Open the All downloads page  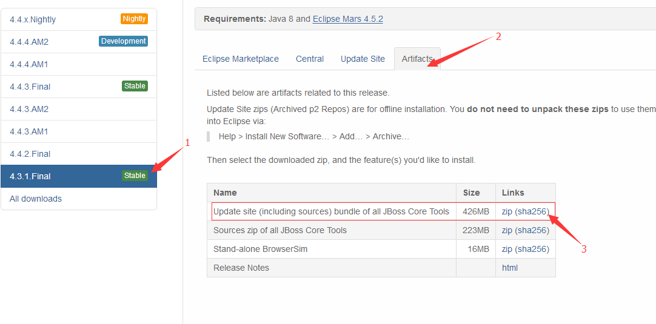coord(79,199)
